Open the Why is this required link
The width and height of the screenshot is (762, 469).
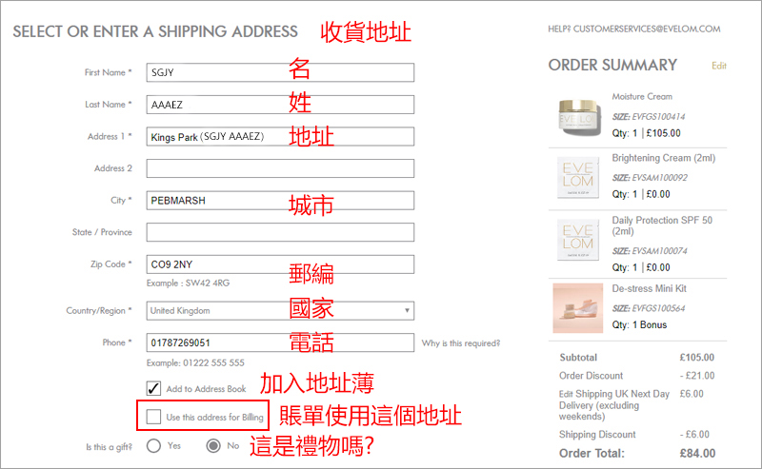(x=461, y=343)
